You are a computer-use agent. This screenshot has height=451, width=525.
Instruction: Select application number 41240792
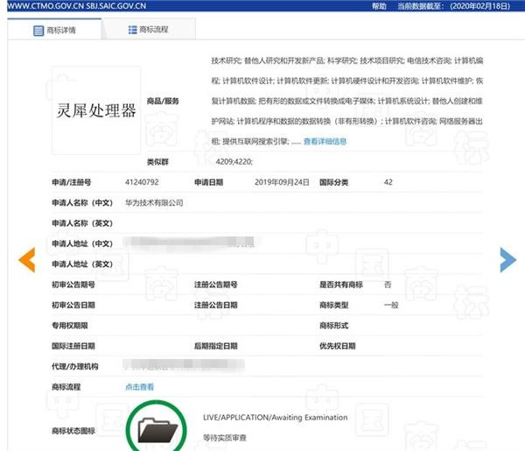(x=142, y=182)
